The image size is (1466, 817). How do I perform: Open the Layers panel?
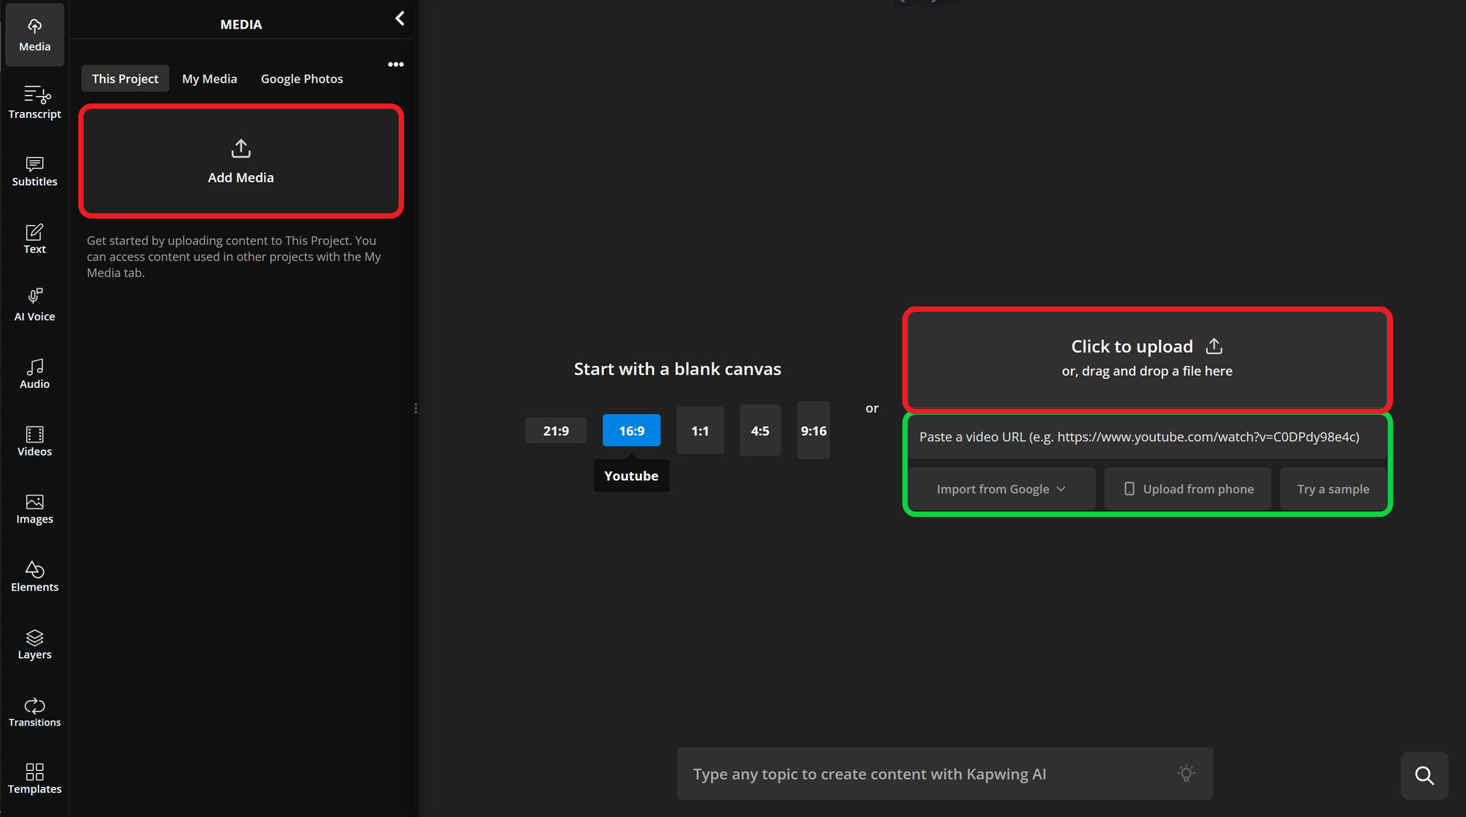(x=34, y=643)
